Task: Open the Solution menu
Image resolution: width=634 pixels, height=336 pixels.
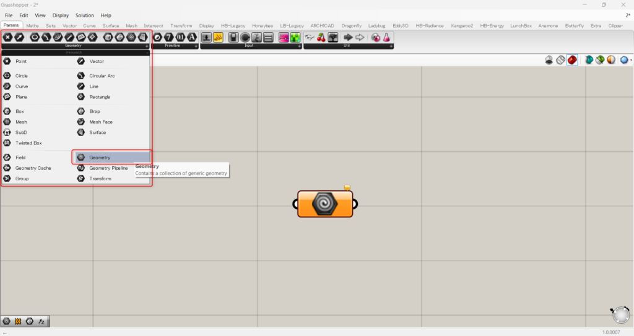Action: 85,15
